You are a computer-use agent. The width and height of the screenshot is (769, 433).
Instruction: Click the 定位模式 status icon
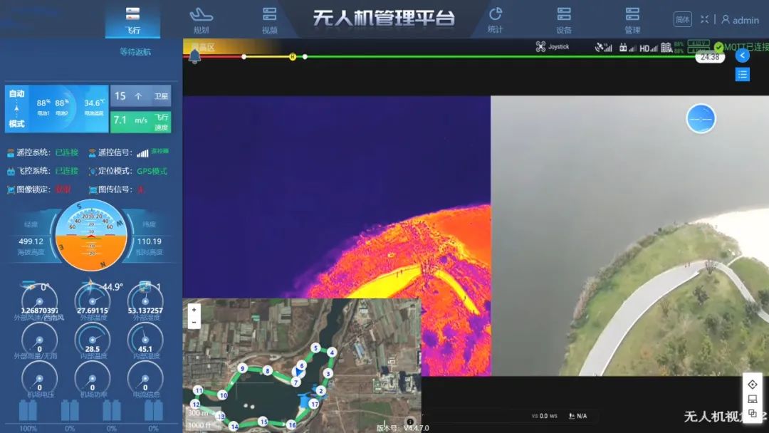tap(92, 171)
